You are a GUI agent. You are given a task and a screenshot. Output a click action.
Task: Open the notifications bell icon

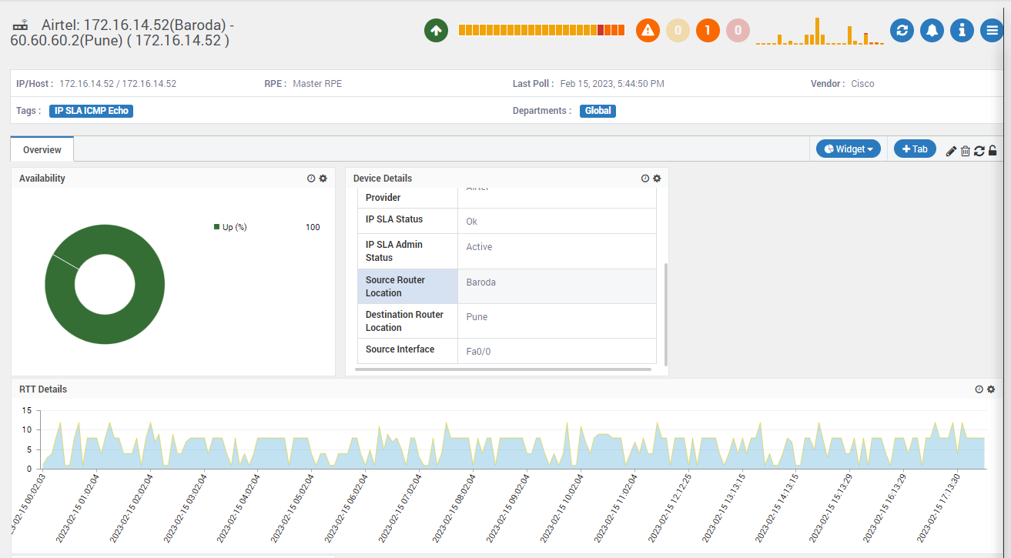[x=932, y=31]
